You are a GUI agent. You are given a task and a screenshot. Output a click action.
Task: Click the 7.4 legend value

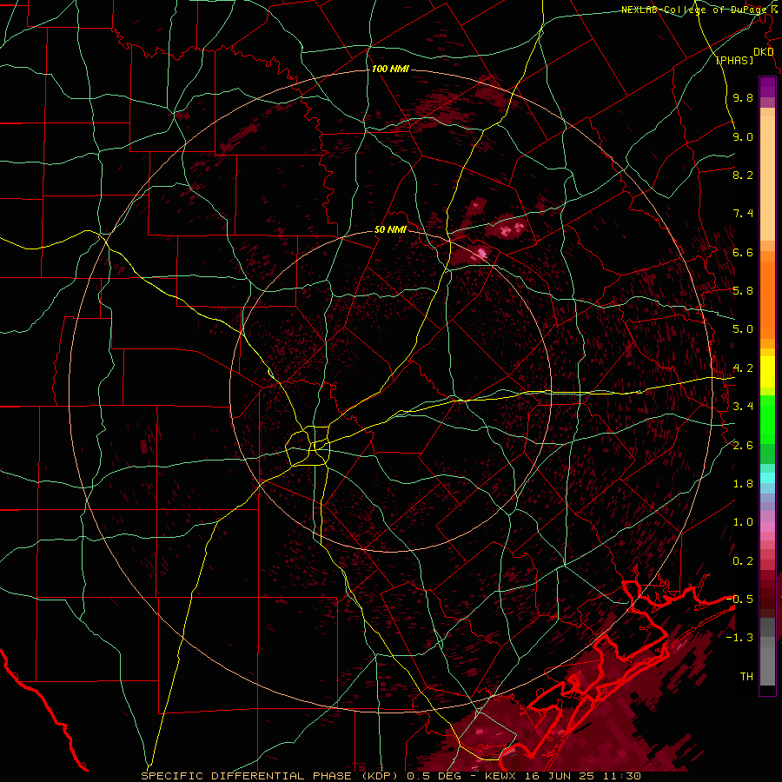(x=743, y=214)
